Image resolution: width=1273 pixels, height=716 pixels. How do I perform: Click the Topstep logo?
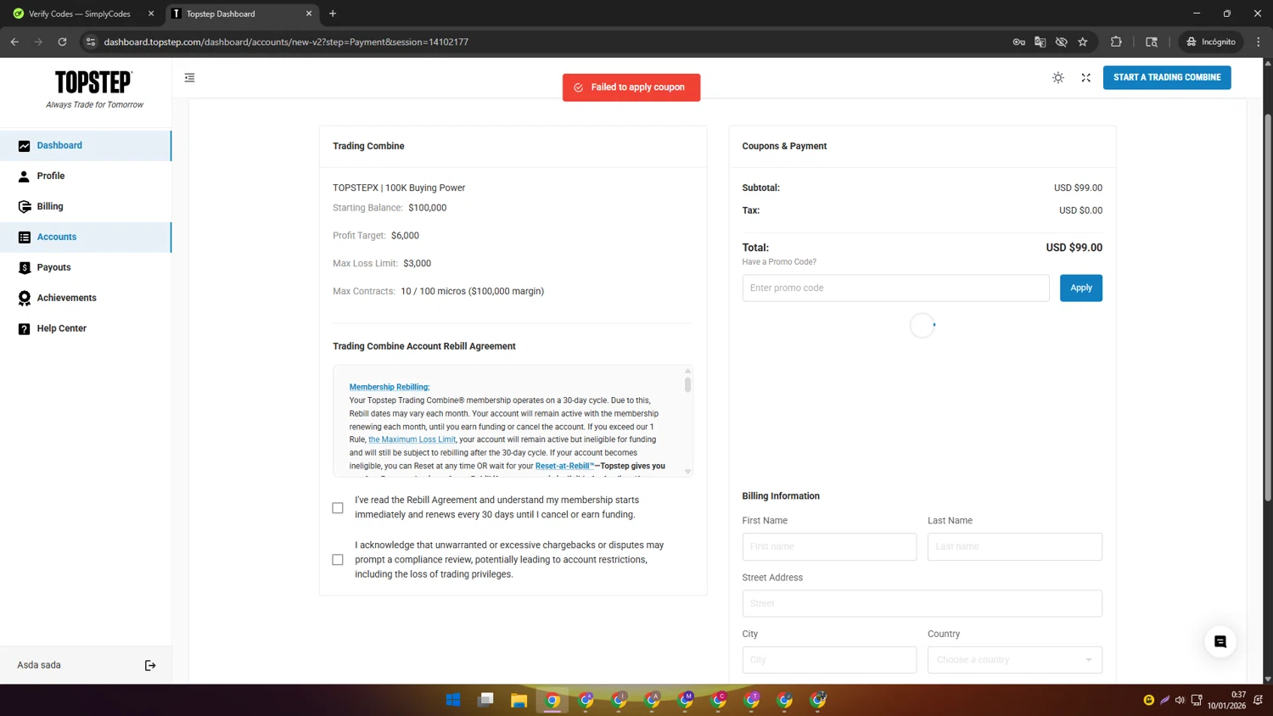pos(94,82)
